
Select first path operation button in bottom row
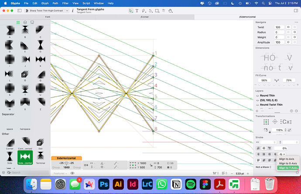coord(258,160)
